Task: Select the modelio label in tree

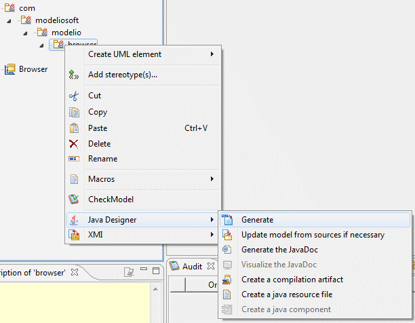Action: pyautogui.click(x=66, y=33)
